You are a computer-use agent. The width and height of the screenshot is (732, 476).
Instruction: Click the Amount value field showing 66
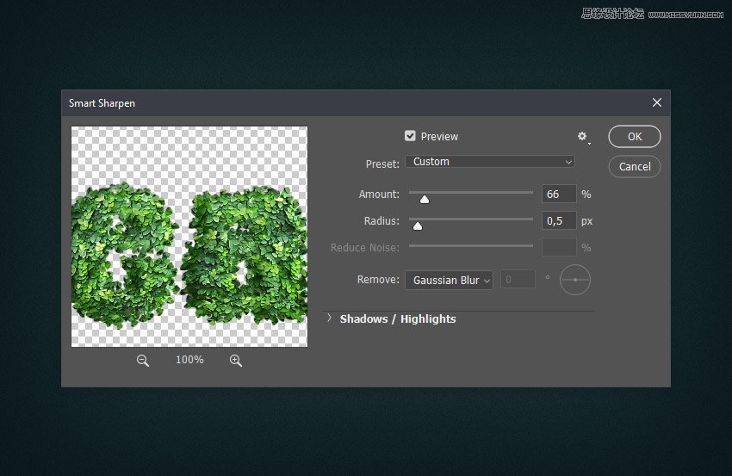tap(559, 195)
